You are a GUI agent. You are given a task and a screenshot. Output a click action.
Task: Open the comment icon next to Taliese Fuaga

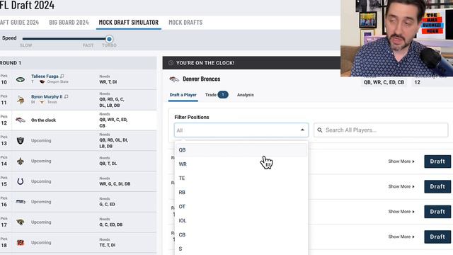pyautogui.click(x=62, y=76)
